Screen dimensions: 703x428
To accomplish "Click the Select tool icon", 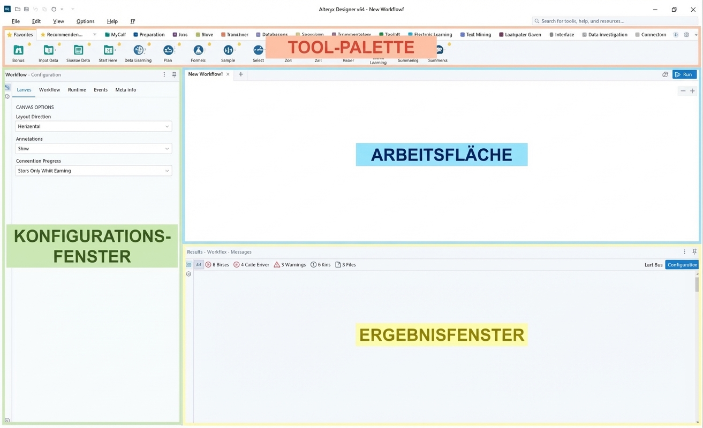I will pos(258,51).
